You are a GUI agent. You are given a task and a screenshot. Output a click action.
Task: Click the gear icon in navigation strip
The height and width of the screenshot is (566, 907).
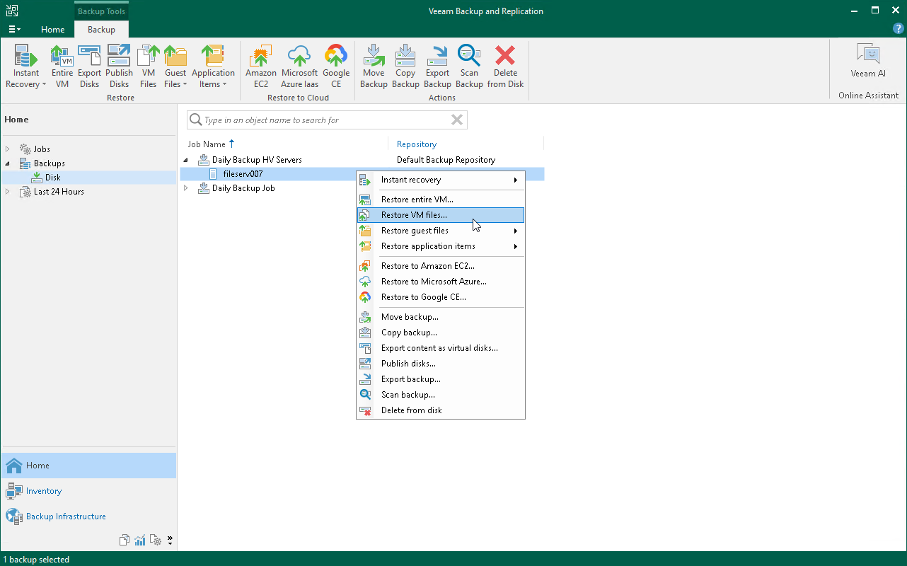[x=156, y=541]
